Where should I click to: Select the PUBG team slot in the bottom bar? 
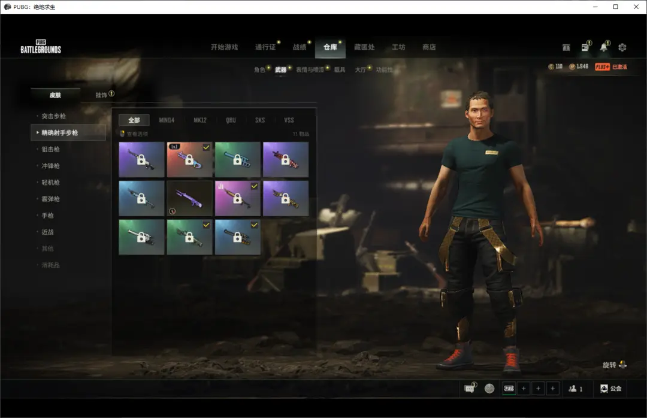point(509,388)
